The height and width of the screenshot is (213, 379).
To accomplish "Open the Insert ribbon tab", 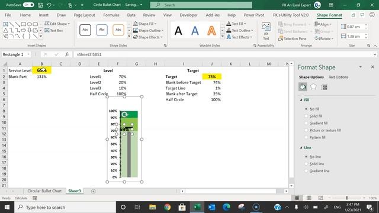I will tap(44, 15).
